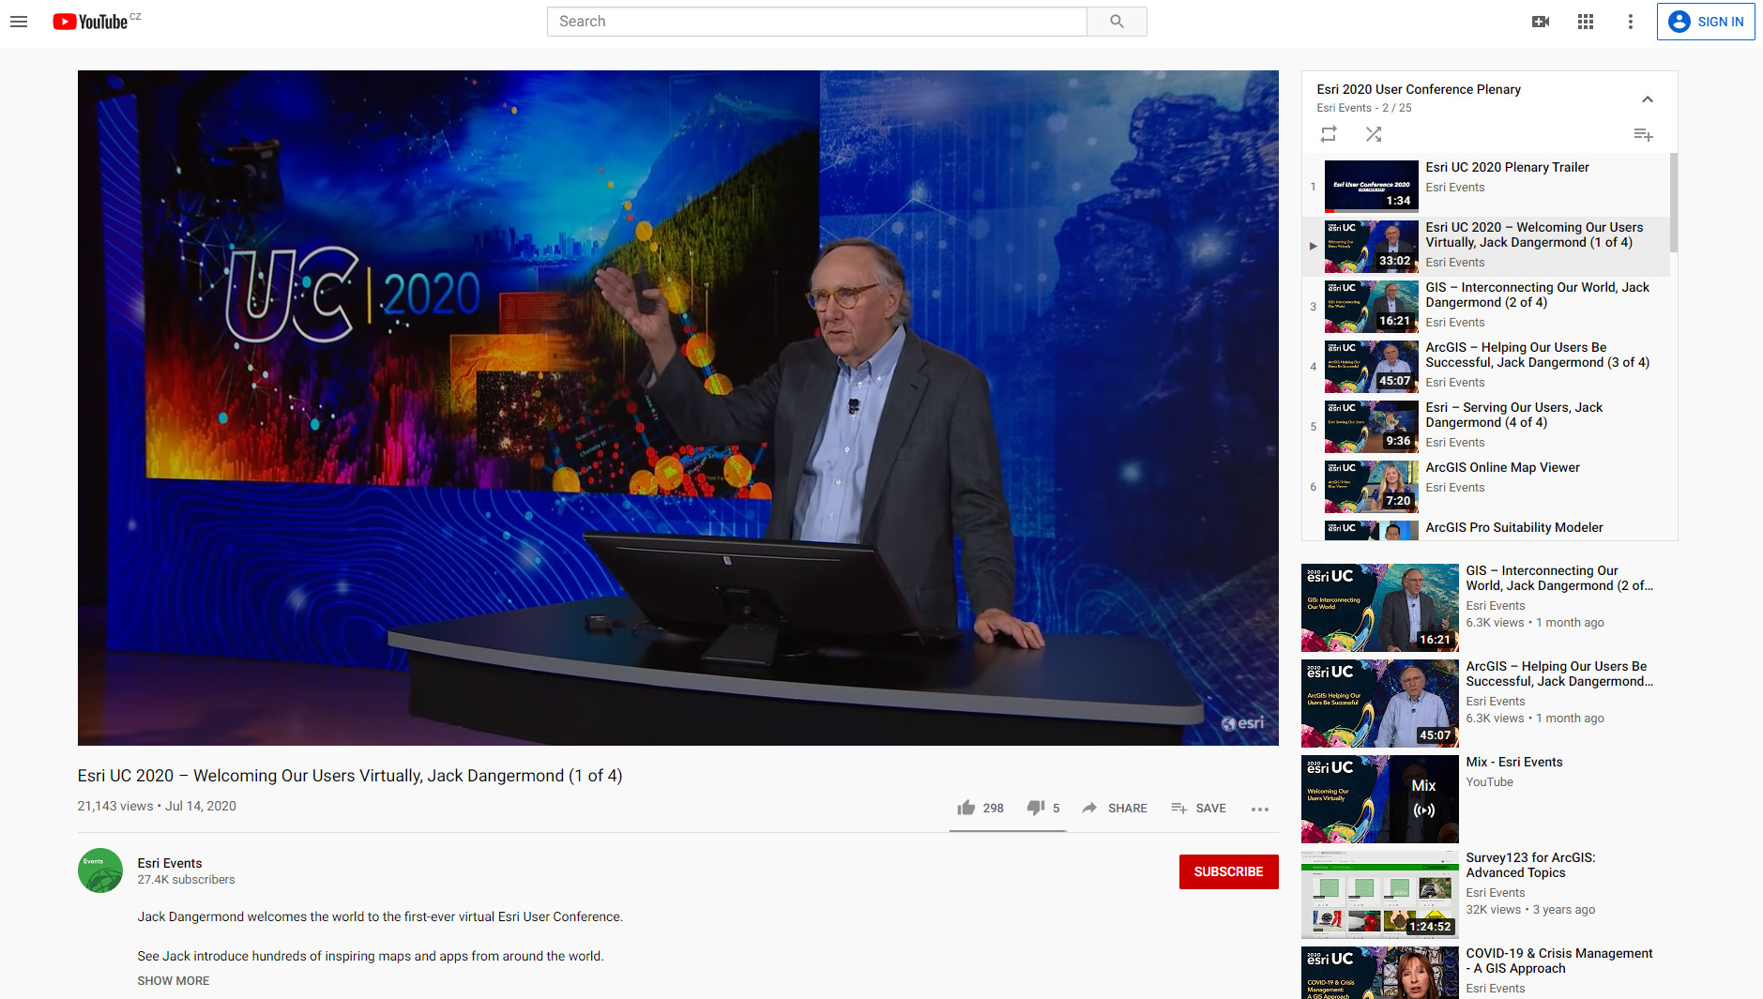Click Esri Events link in playlist header
The image size is (1763, 999).
[x=1344, y=108]
